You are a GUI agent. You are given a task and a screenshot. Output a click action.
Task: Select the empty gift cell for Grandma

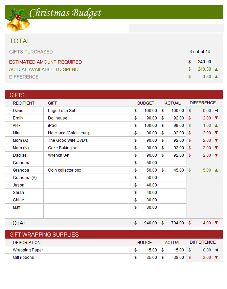[88, 163]
